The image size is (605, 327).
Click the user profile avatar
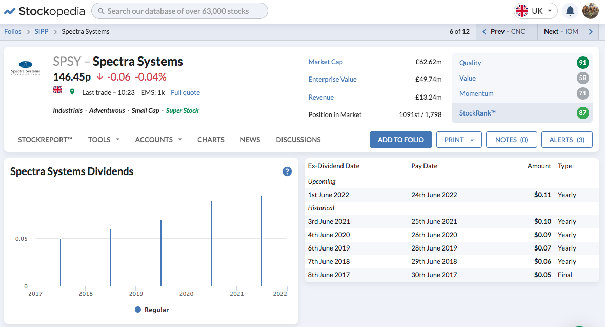590,11
